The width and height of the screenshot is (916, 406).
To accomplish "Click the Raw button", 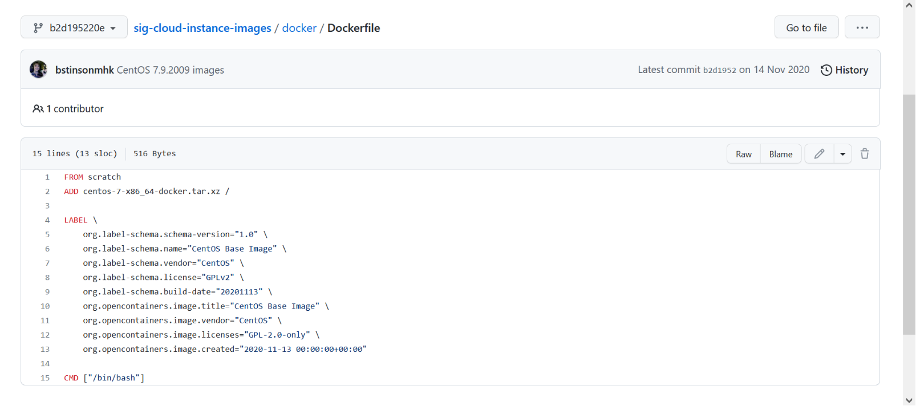I will click(x=743, y=154).
